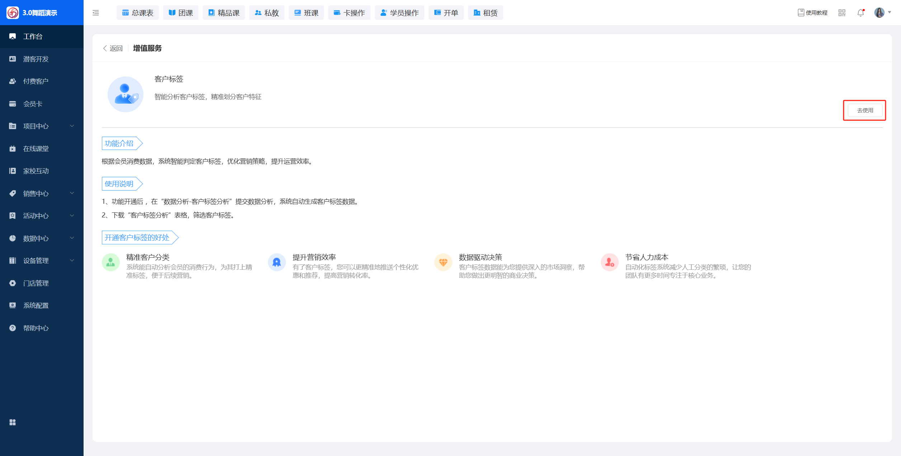The height and width of the screenshot is (456, 901).
Task: Click the sidebar collapse hamburger icon
Action: click(x=96, y=13)
